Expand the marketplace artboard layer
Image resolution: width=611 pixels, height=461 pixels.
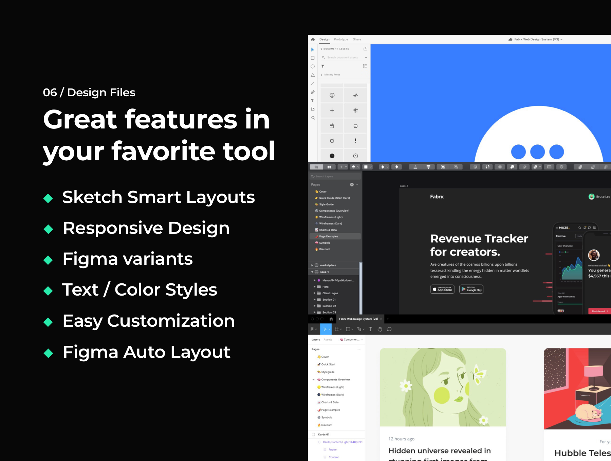click(x=312, y=265)
